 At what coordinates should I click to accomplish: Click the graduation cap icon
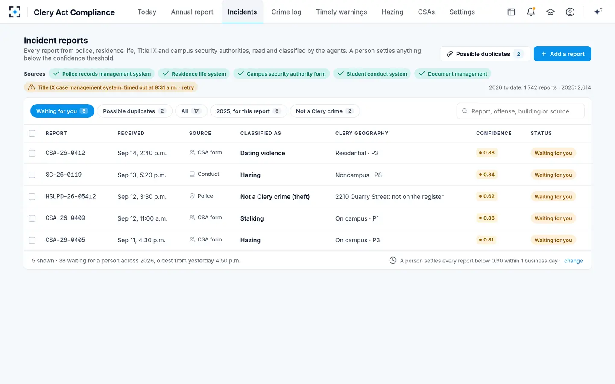tap(551, 12)
